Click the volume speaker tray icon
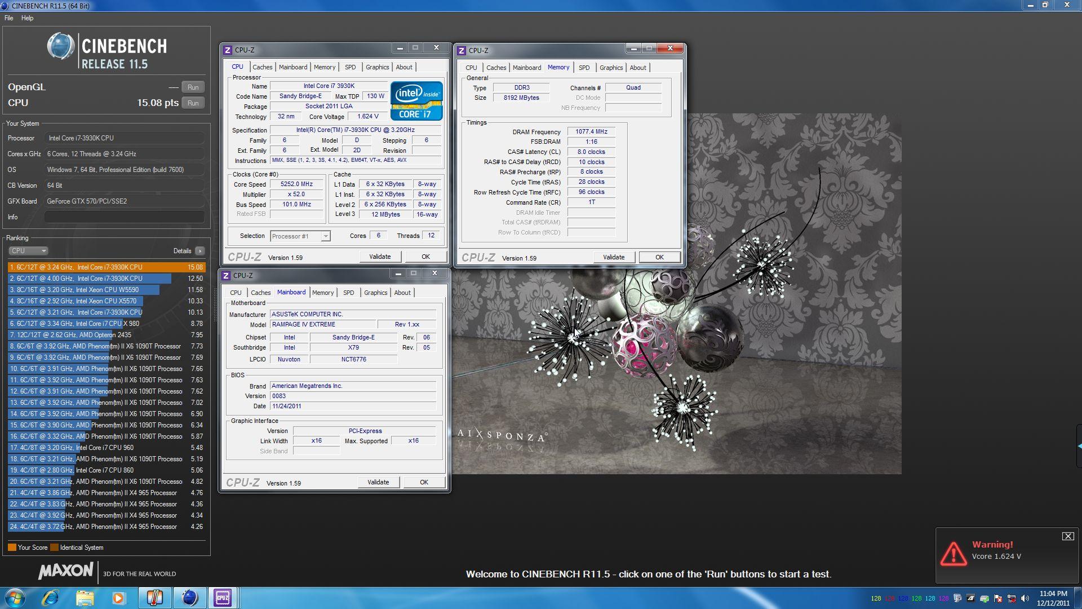The height and width of the screenshot is (609, 1082). pos(1025,598)
